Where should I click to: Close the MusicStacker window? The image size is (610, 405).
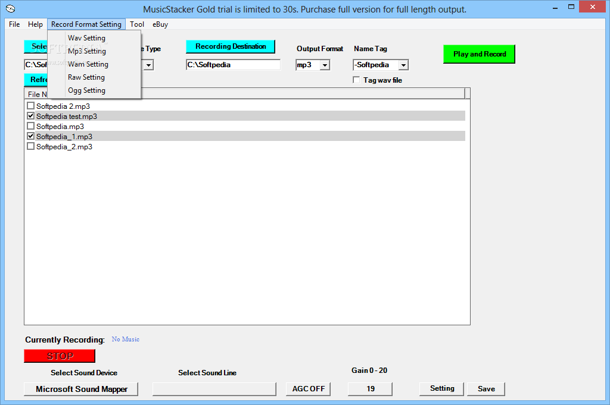(593, 7)
